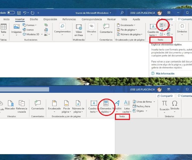
Task: Expand the Modelos 3D dropdown arrow
Action: tap(42, 34)
